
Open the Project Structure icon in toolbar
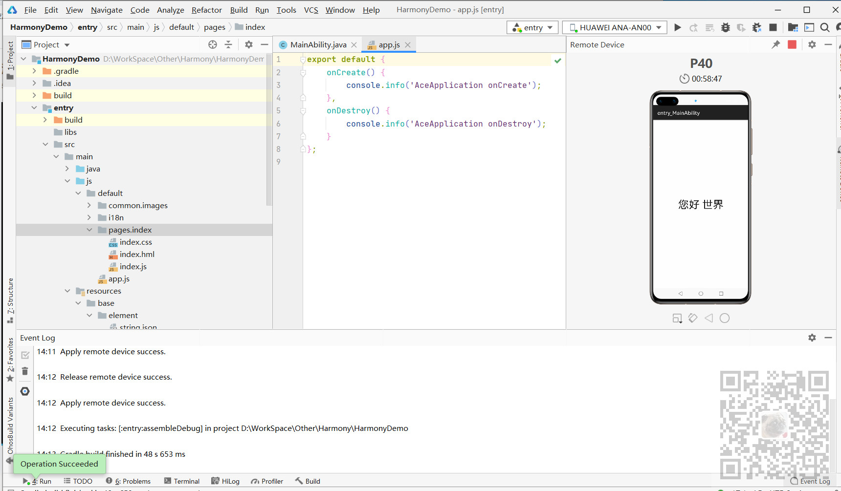(x=793, y=27)
